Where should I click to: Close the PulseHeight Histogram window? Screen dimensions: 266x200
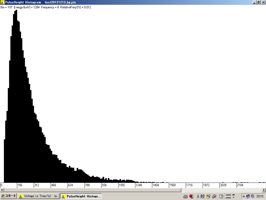[x=263, y=2]
